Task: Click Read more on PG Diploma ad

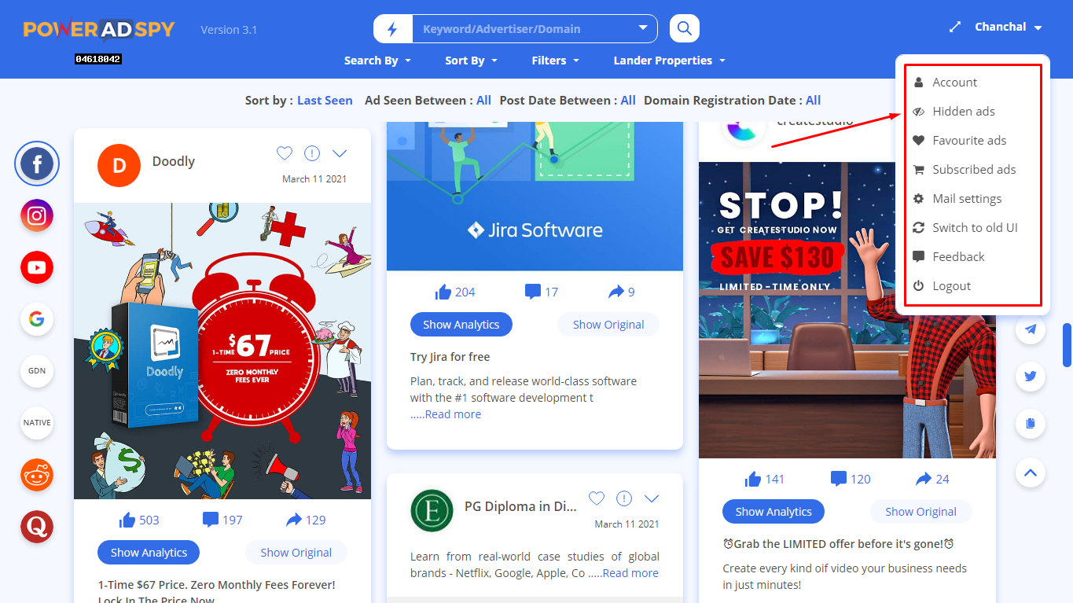Action: [x=630, y=573]
